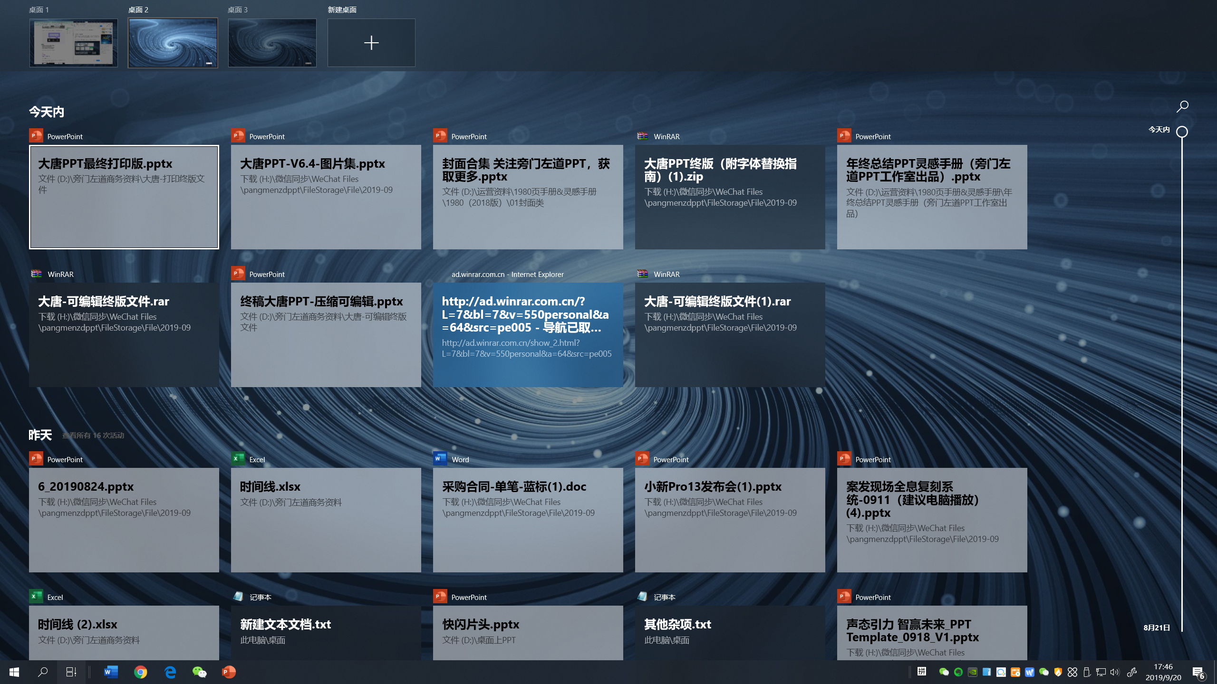Screen dimensions: 1217x684
Task: Open 大唐PPT最终打印版.pptx activity card
Action: tap(124, 197)
